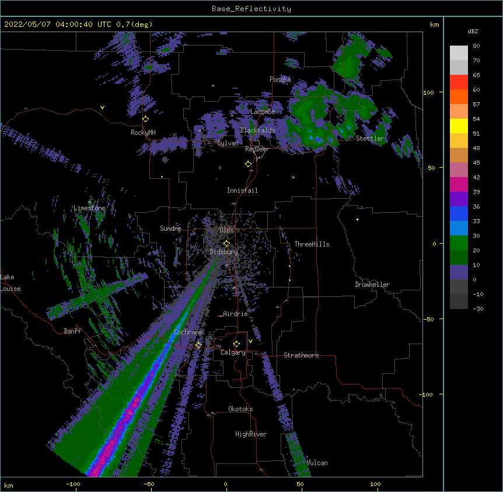503x492 pixels.
Task: Click the Sundre town label
Action: pos(170,228)
